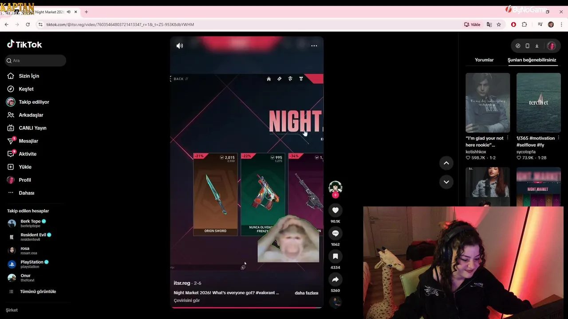Viewport: 568px width, 319px height.
Task: Translate the page via address bar icon
Action: [489, 24]
